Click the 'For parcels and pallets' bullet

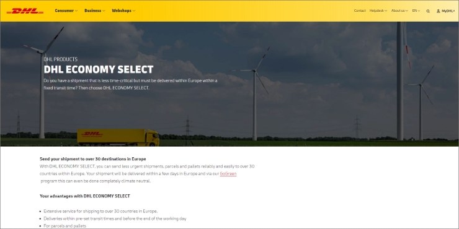tap(65, 226)
